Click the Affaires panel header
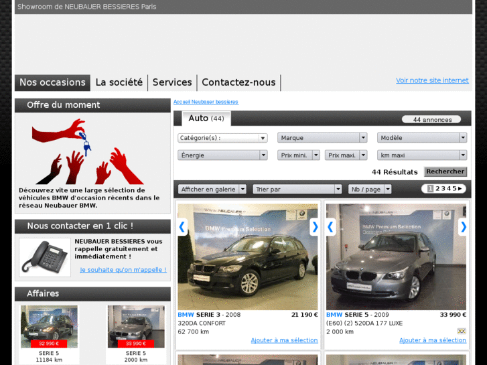Image resolution: width=487 pixels, height=365 pixels. coord(92,293)
